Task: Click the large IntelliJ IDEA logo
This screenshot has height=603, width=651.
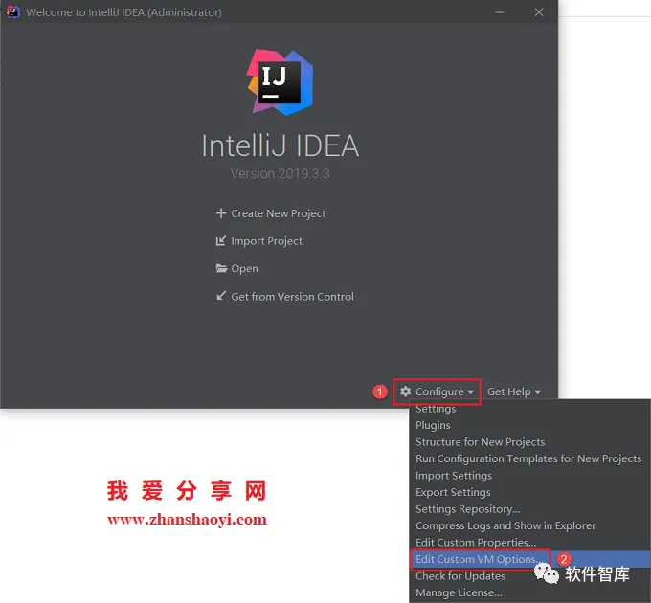Action: 280,82
